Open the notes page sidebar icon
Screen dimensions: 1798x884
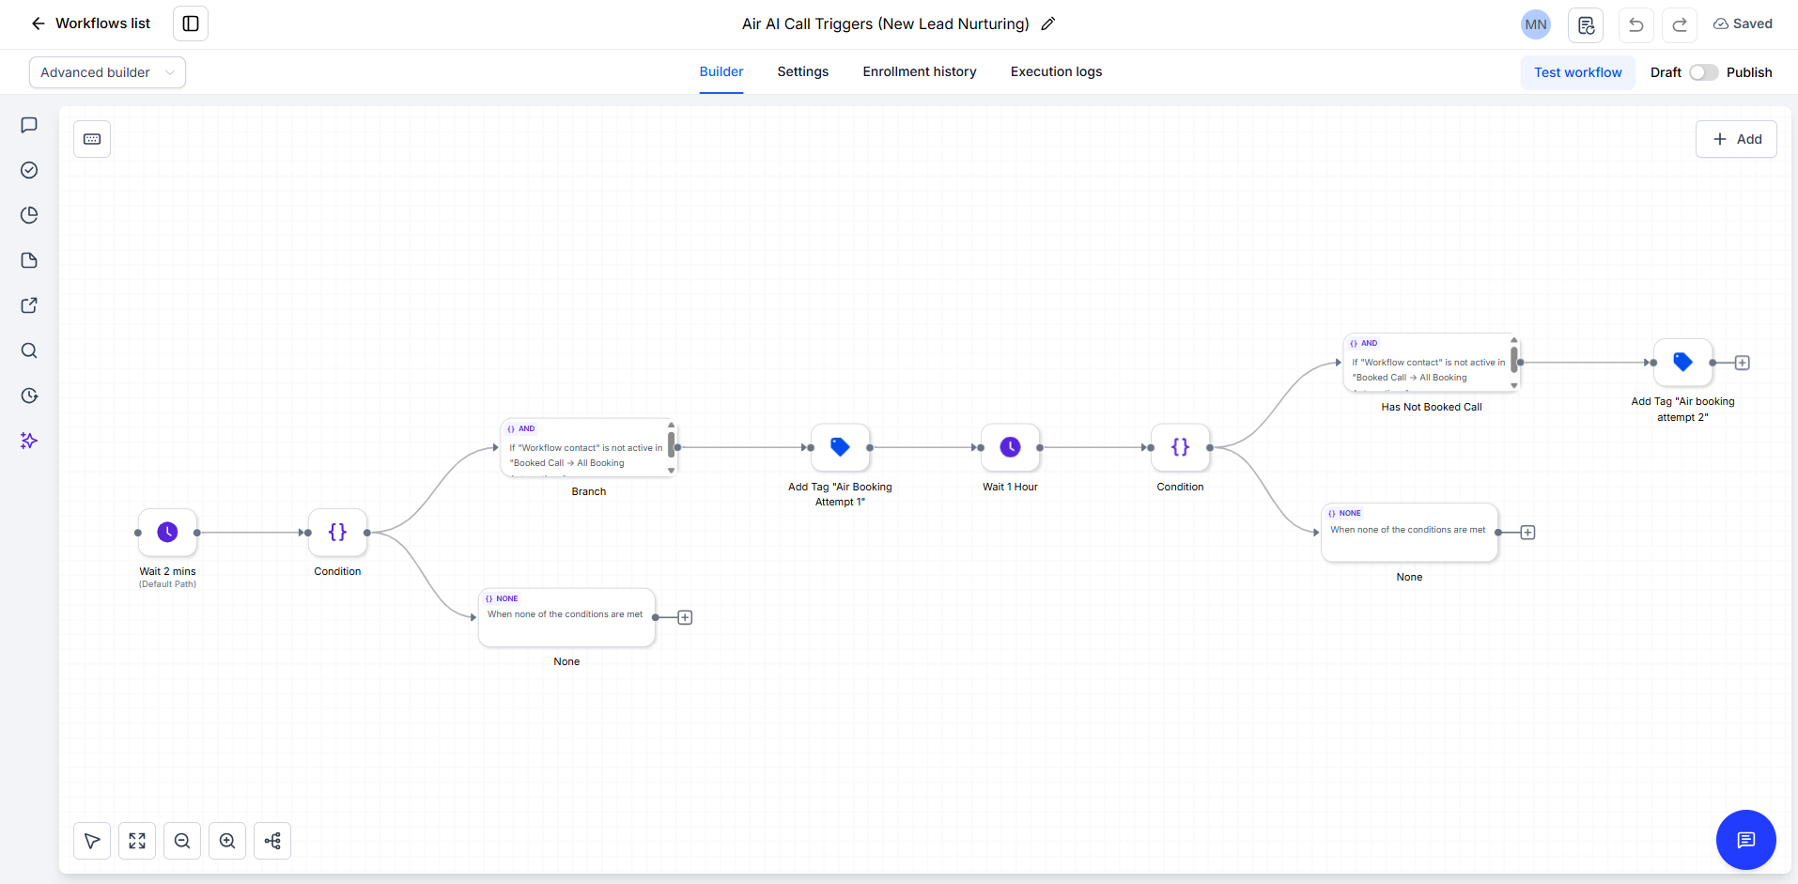click(29, 260)
